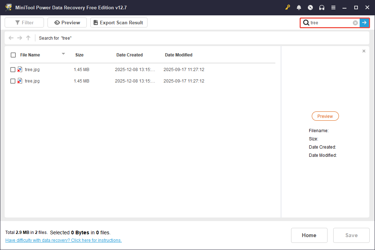Clear the search text using the X icon
375x250 pixels.
tap(355, 22)
